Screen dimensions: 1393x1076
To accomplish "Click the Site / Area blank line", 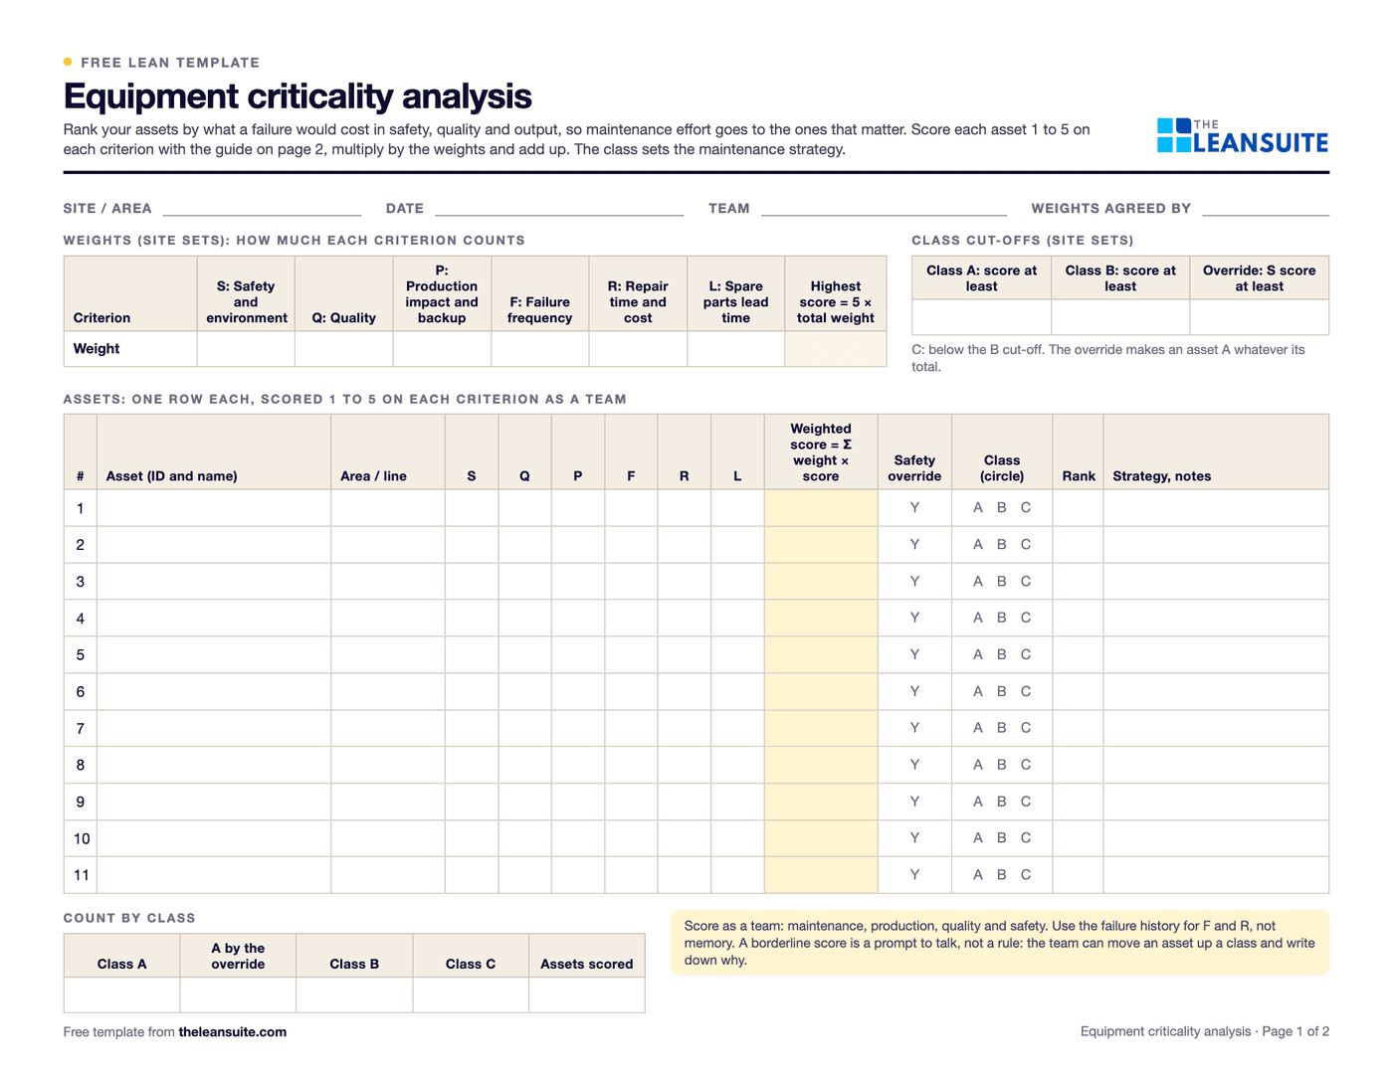I will click(262, 209).
